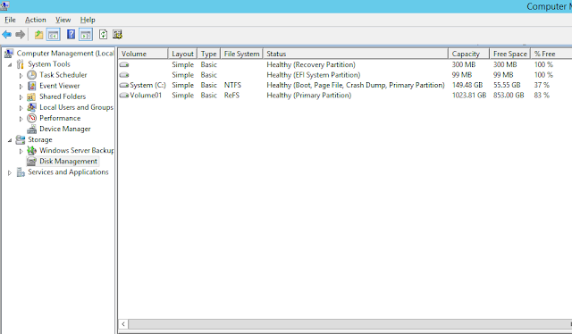The image size is (572, 334).
Task: Click the '83 %' free cell
Action: click(x=542, y=96)
